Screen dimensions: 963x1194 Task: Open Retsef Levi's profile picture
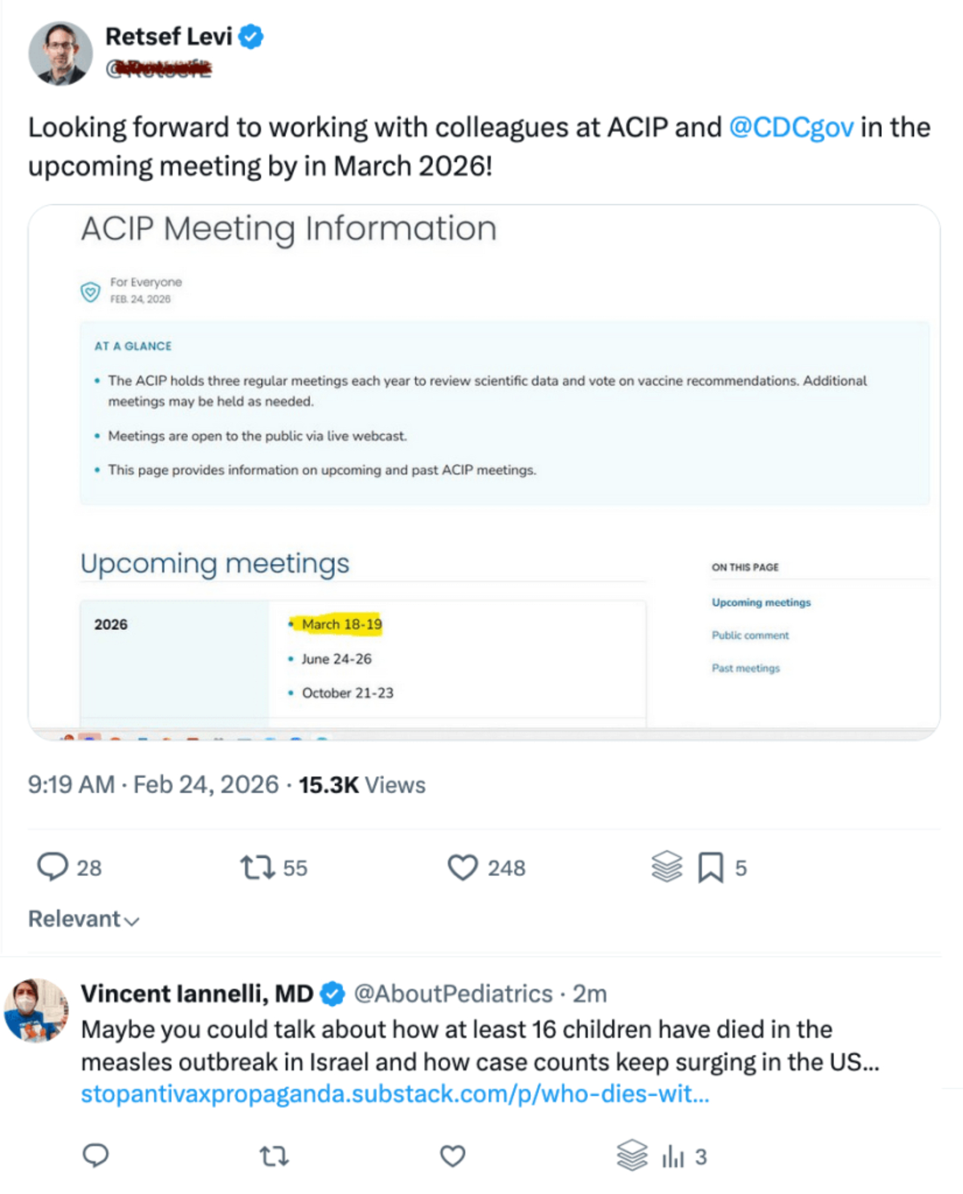coord(60,54)
